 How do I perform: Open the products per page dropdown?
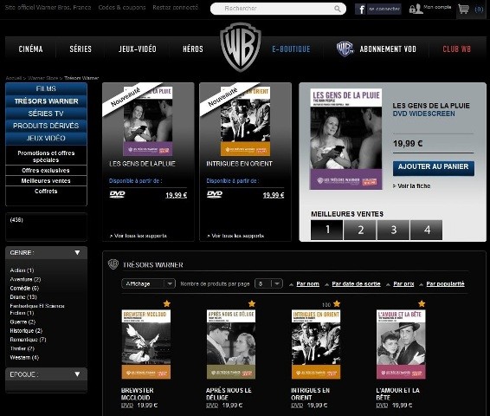click(268, 283)
